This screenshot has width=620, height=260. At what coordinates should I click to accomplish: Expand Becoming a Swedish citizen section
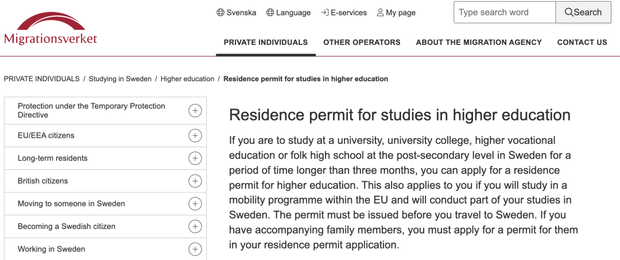click(x=195, y=226)
